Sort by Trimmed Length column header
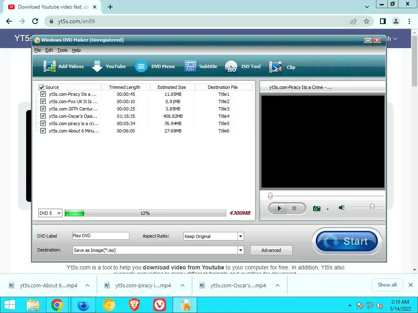 [x=125, y=87]
